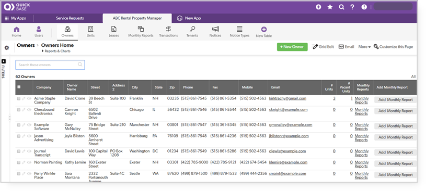The height and width of the screenshot is (191, 426).
Task: Click the view eye icon for Norman Painting
Action: [29, 162]
